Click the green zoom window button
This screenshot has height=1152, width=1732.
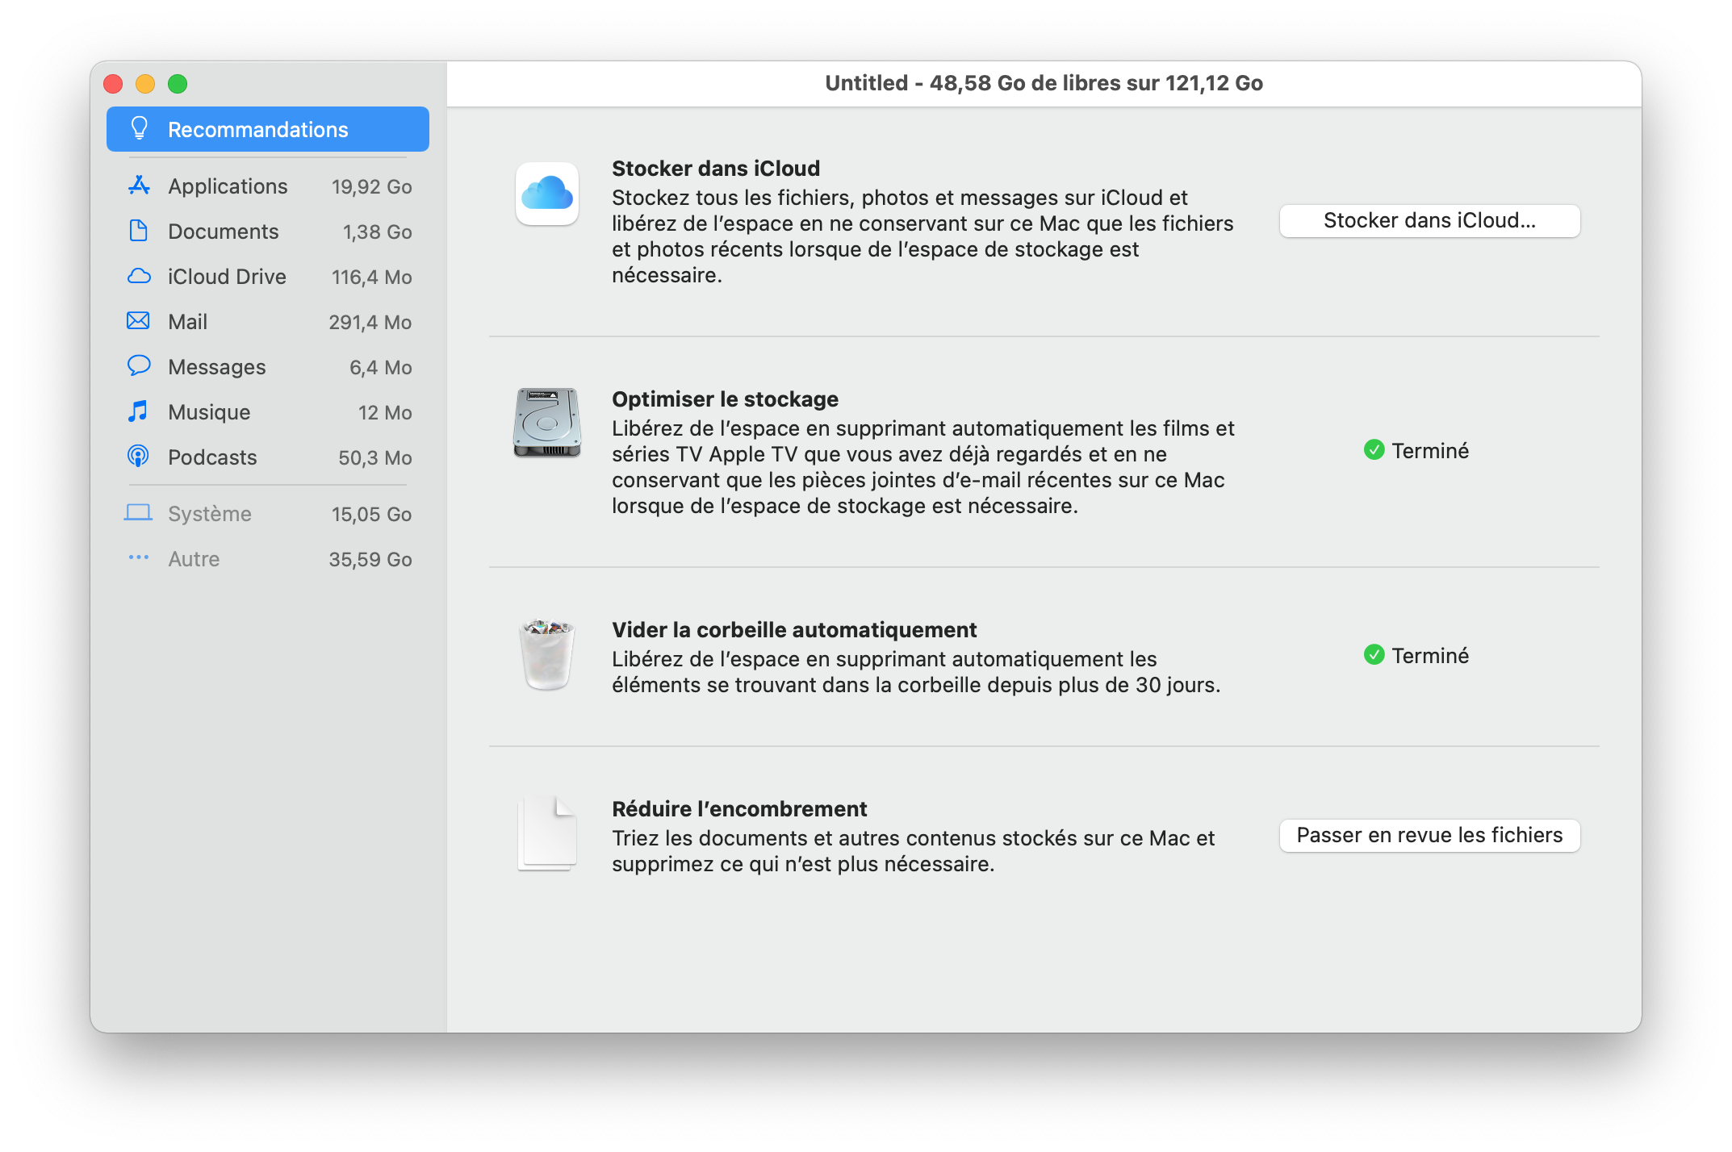coord(178,84)
